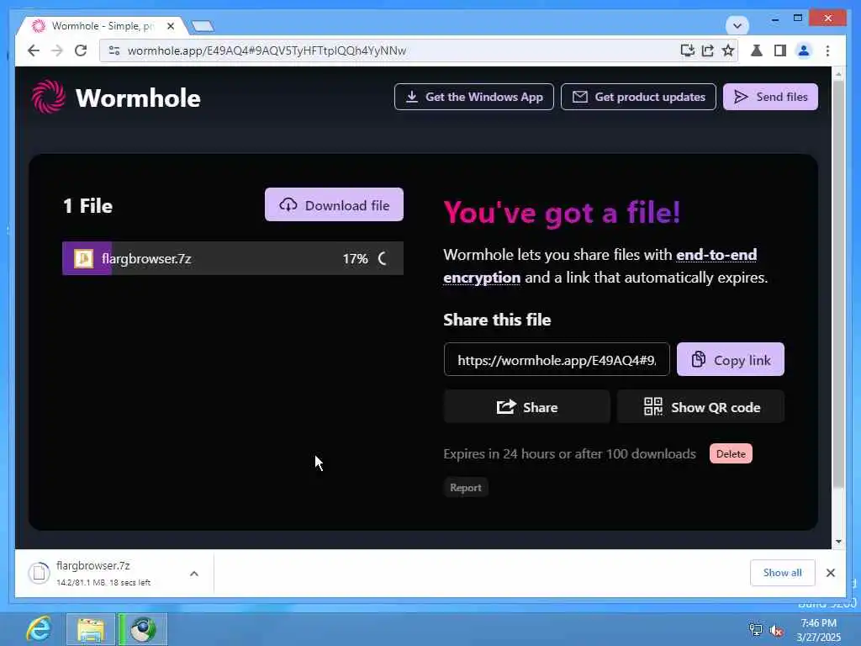Click the Copy link button
The image size is (861, 646).
(x=731, y=360)
